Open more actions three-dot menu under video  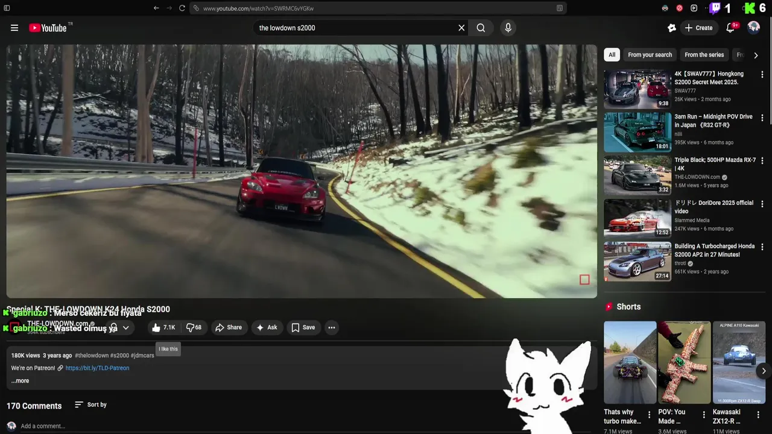tap(332, 327)
